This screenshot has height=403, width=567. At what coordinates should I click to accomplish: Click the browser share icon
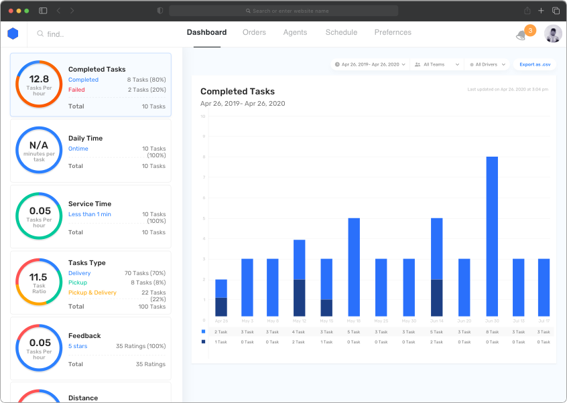tap(527, 11)
